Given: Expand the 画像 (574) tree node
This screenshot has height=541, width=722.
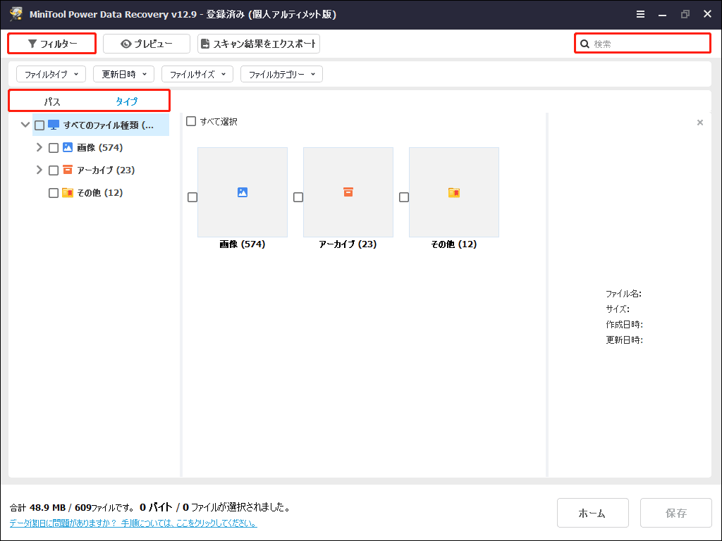Looking at the screenshot, I should pos(39,147).
